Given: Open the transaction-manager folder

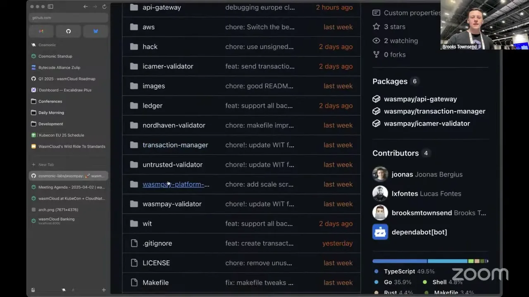Looking at the screenshot, I should pos(175,145).
